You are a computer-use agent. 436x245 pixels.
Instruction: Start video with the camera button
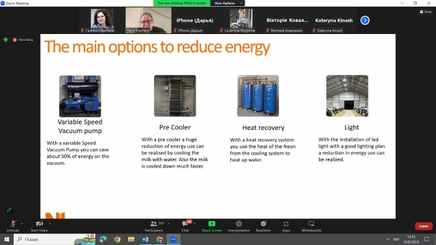pos(40,226)
